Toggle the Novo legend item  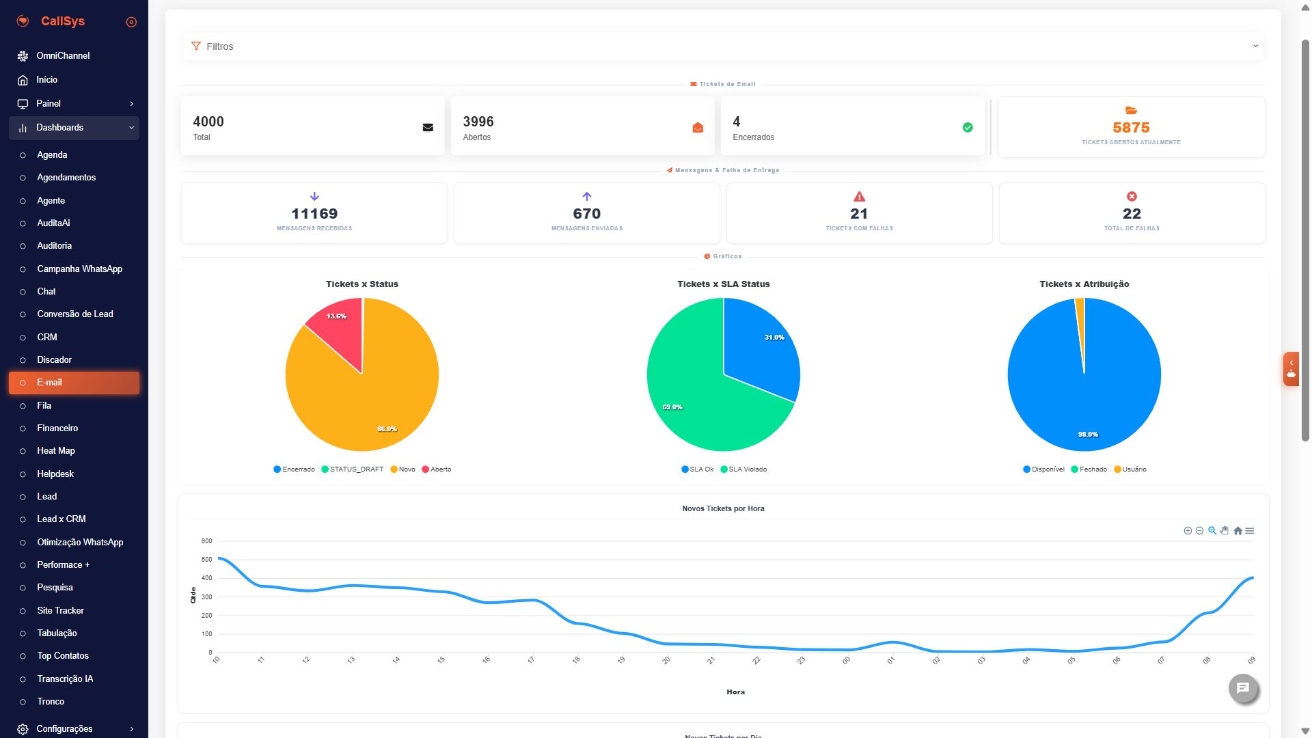(x=402, y=469)
